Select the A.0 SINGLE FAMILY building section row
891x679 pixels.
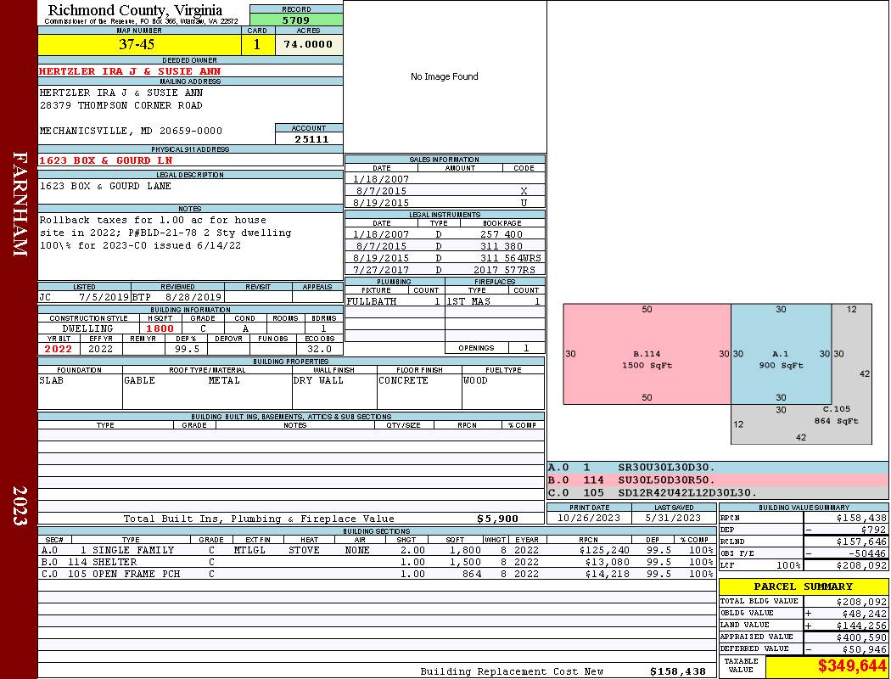(x=376, y=550)
